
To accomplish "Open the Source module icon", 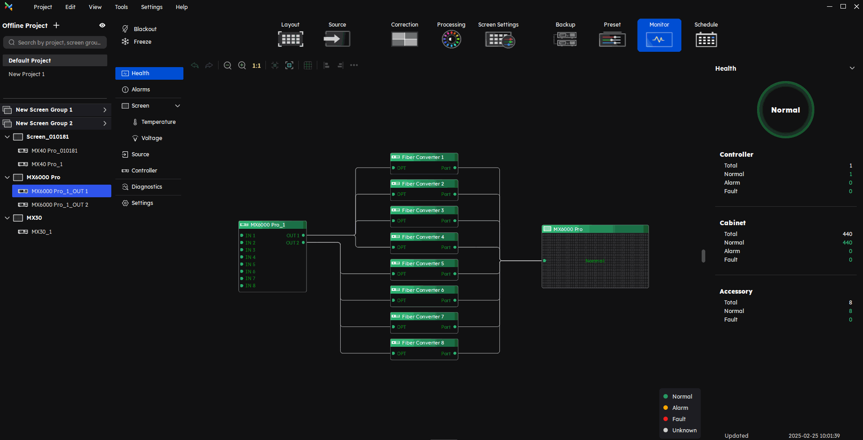I will coord(337,39).
